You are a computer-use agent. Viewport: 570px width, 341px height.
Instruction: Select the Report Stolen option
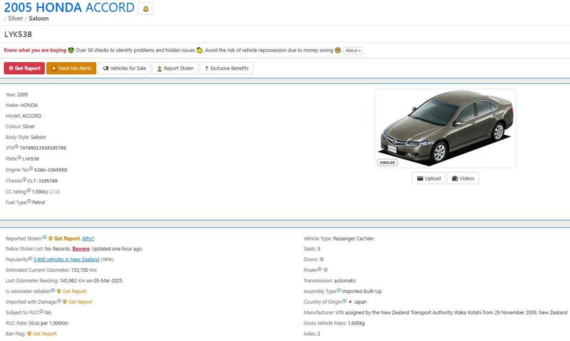click(x=175, y=68)
